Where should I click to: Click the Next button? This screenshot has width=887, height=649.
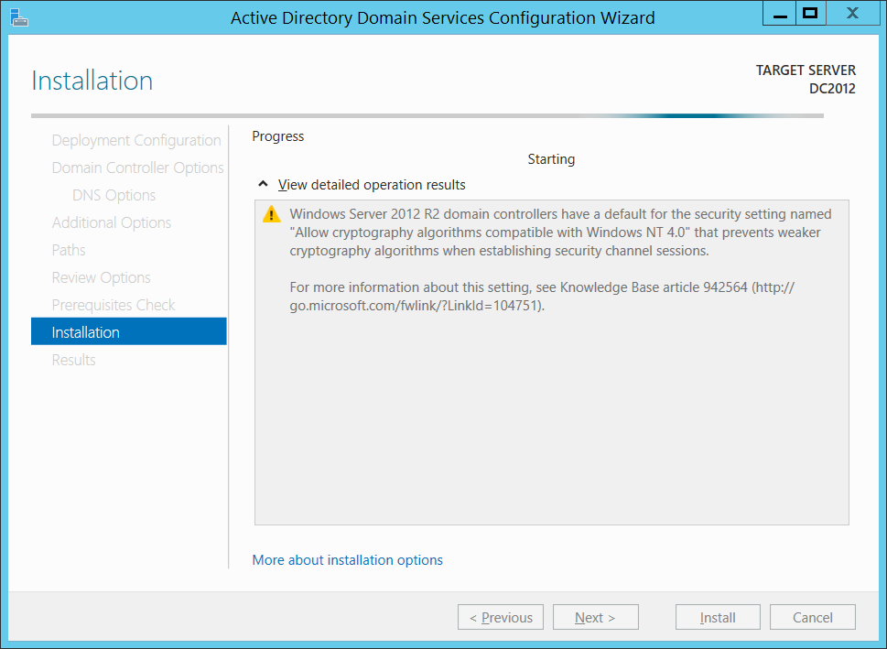[596, 617]
